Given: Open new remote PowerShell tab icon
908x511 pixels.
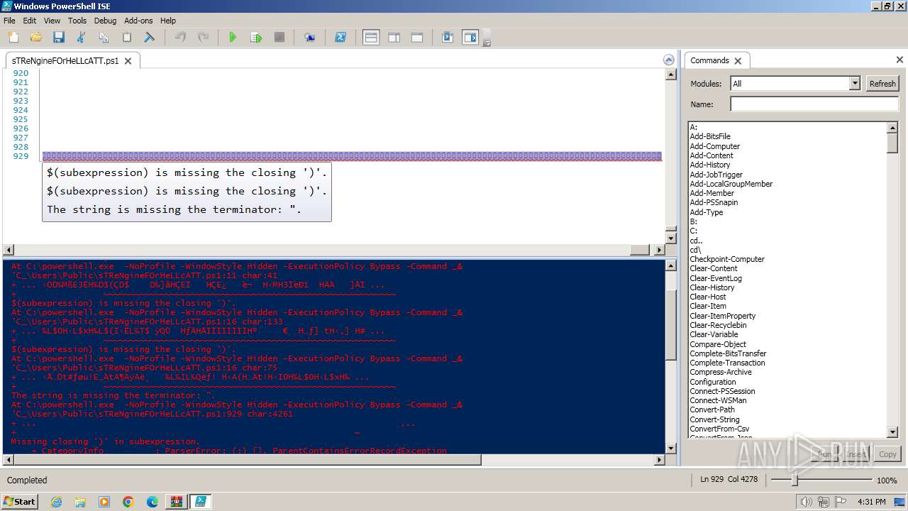Looking at the screenshot, I should 310,37.
